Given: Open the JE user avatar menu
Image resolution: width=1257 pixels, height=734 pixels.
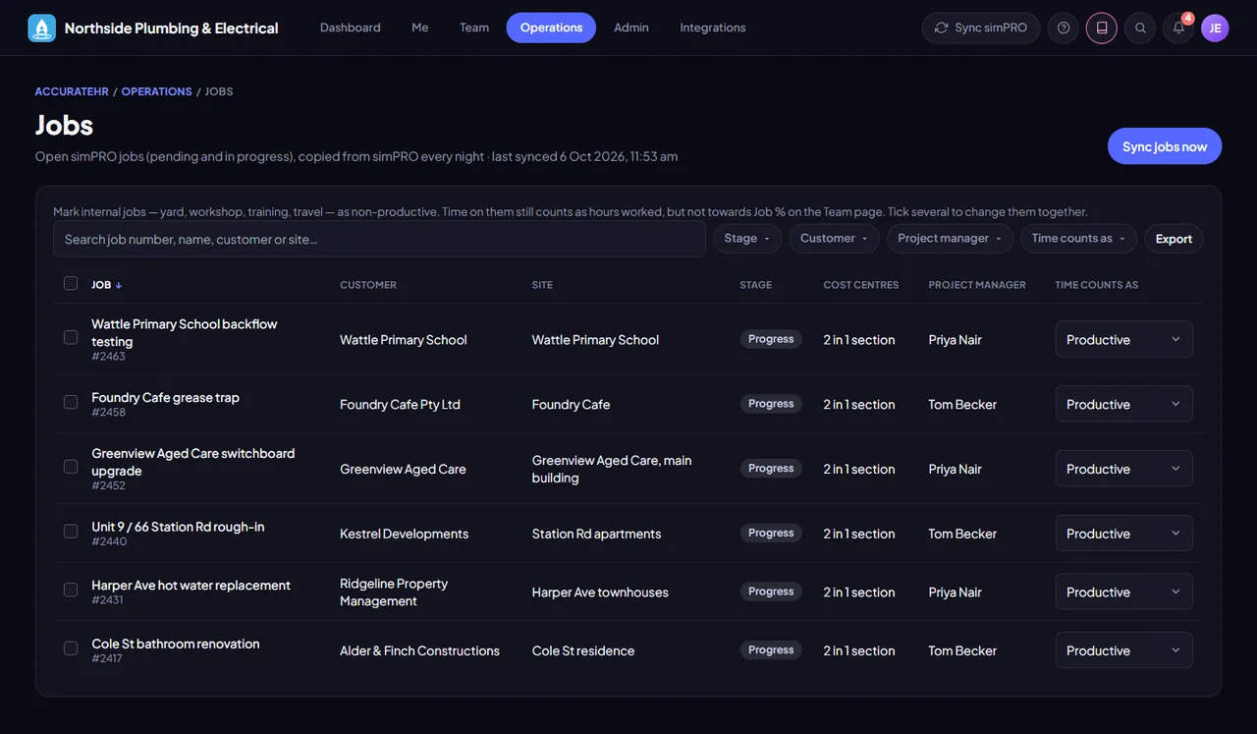Looking at the screenshot, I should click(x=1215, y=28).
